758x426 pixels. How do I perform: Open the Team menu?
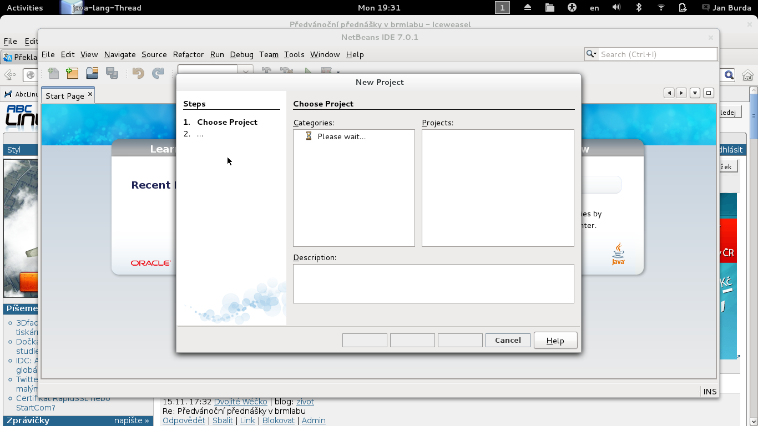click(x=269, y=54)
